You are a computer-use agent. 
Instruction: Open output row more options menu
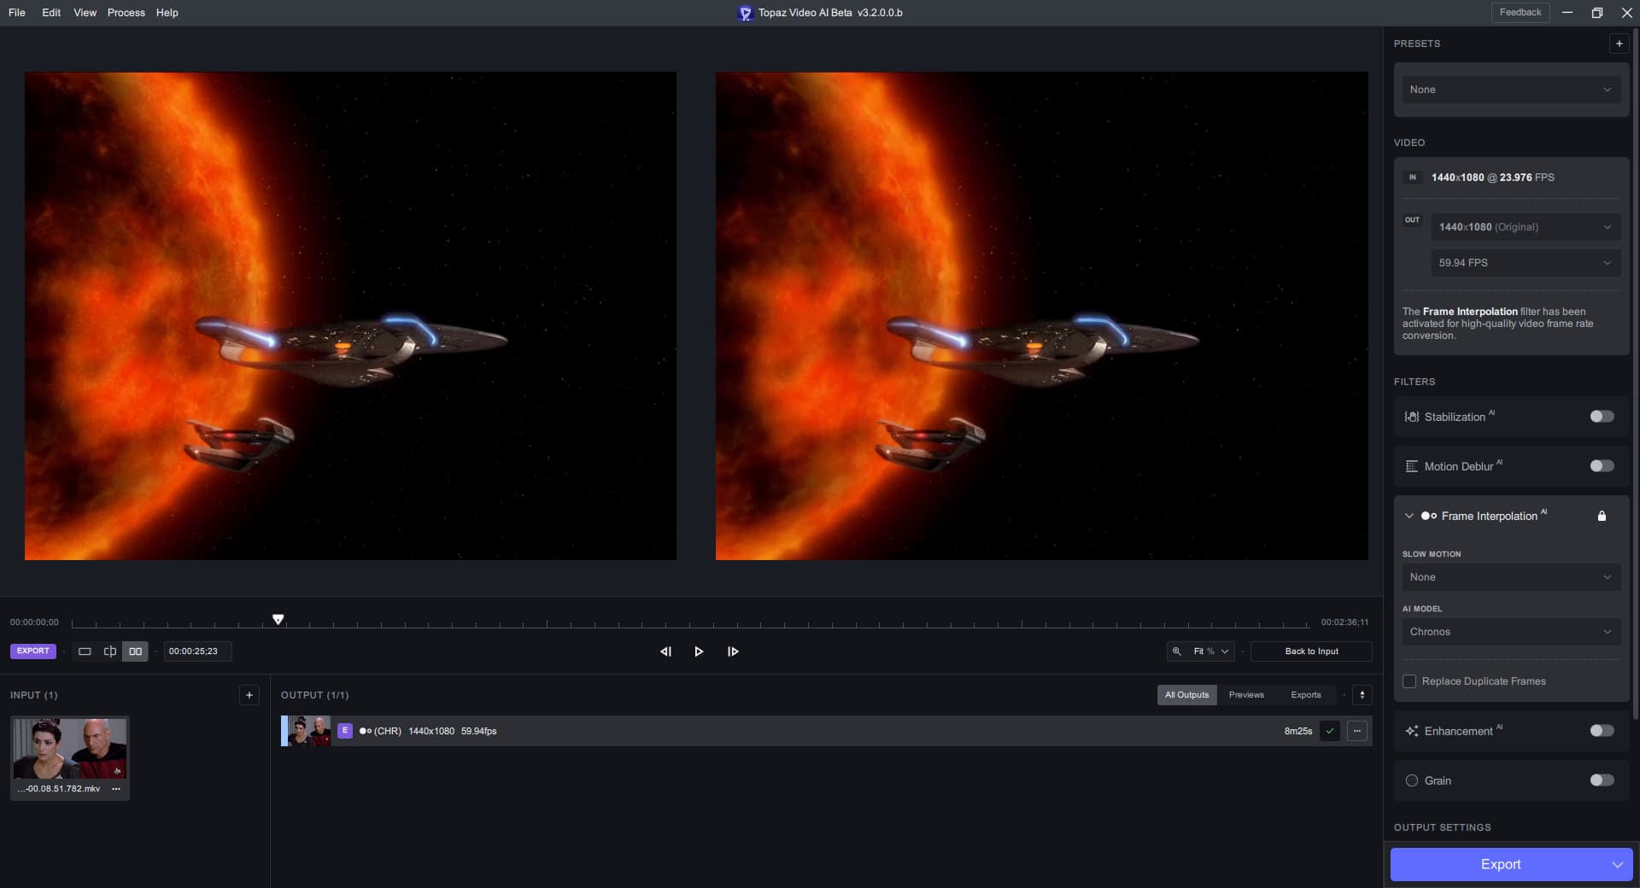1356,731
